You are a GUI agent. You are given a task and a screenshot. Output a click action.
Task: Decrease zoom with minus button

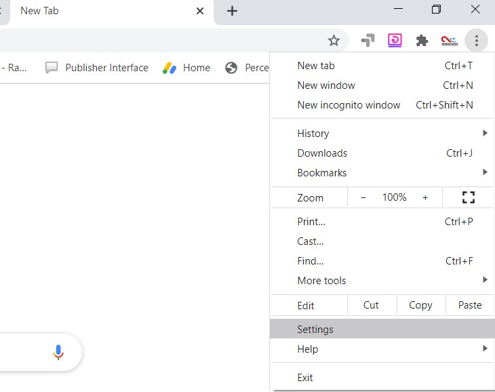point(363,197)
